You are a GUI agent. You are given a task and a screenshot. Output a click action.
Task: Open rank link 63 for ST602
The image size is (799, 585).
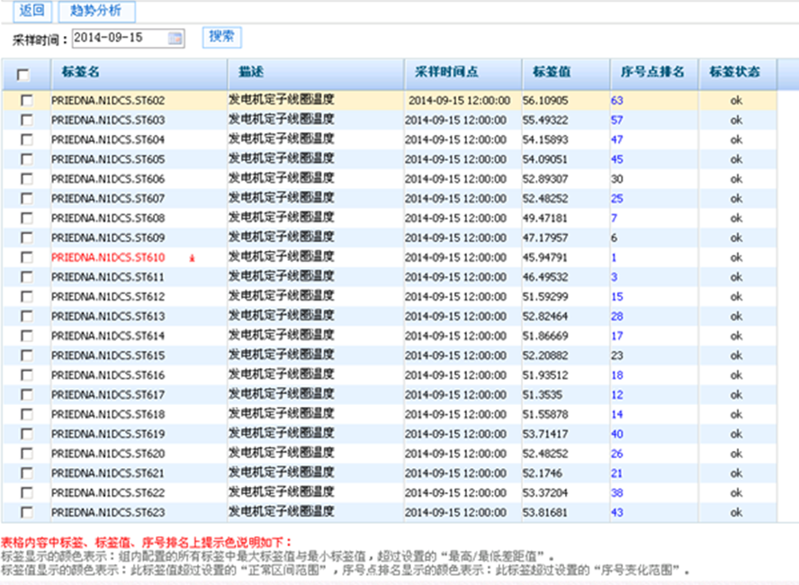click(617, 101)
